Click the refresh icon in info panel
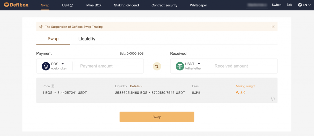314x136 pixels. click(273, 98)
